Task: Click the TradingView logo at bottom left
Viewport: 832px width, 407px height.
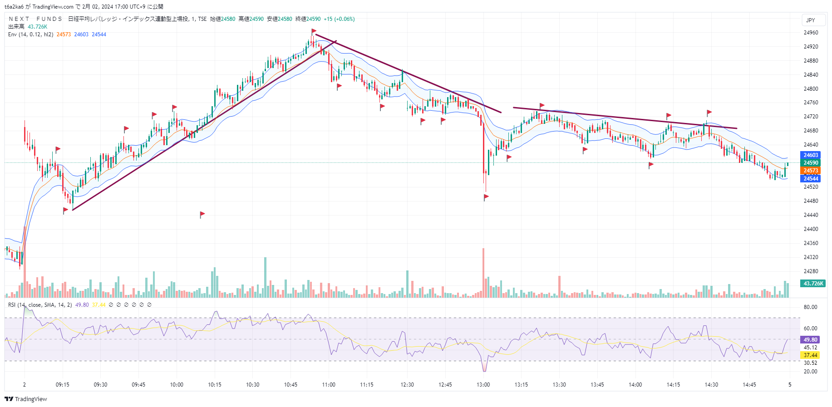Action: tap(26, 399)
